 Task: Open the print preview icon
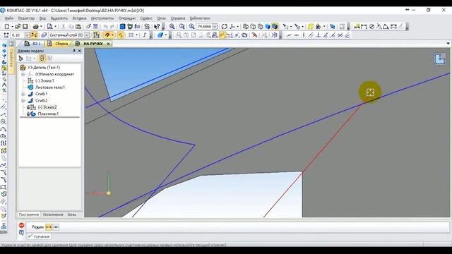pyautogui.click(x=50, y=27)
